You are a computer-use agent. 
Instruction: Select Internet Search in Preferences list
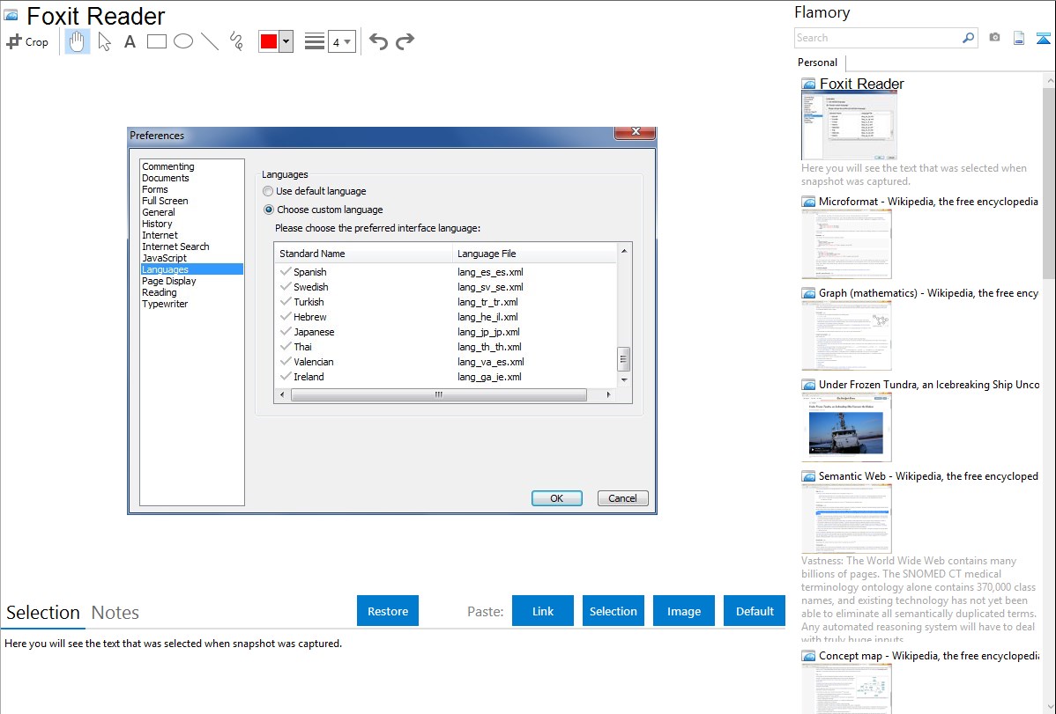point(175,247)
